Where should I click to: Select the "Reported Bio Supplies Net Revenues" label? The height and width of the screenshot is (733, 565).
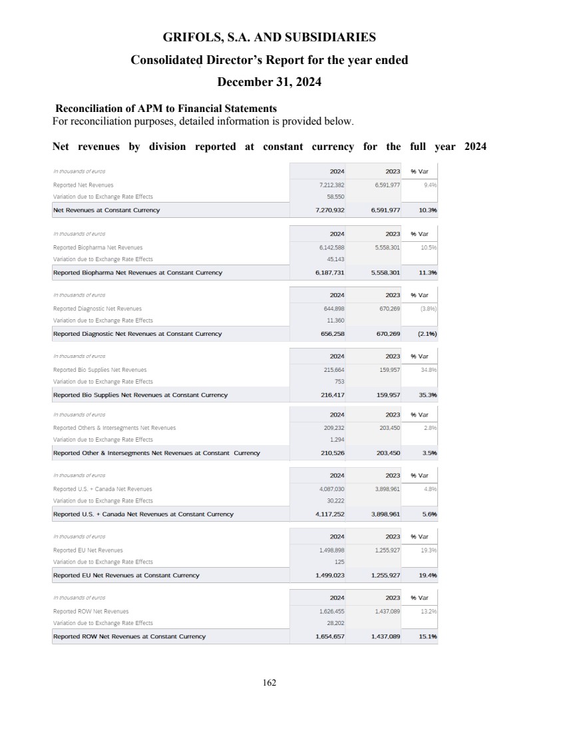point(100,369)
